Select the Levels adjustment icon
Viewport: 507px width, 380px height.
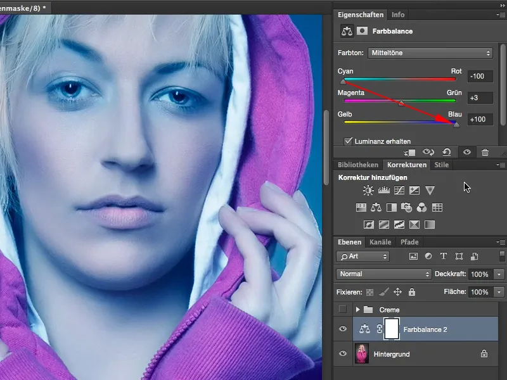pyautogui.click(x=384, y=190)
